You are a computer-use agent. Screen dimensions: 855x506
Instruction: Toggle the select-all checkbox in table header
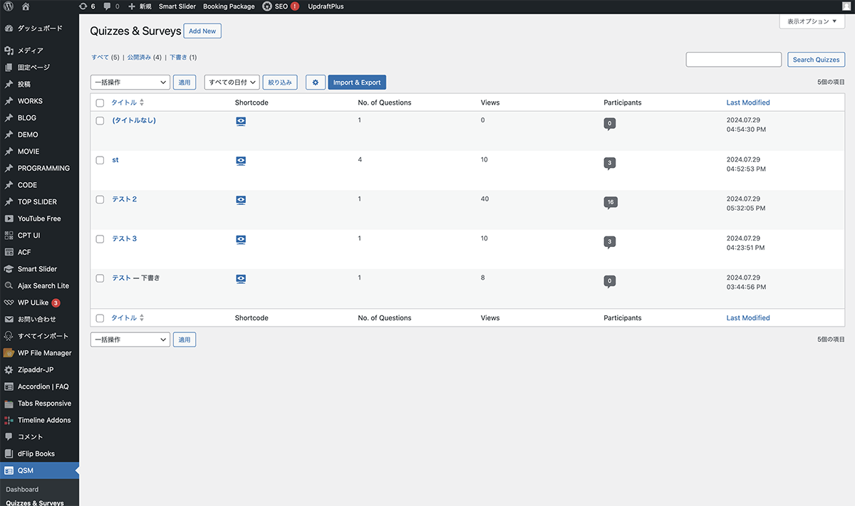[x=100, y=103]
